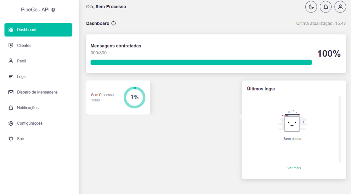Toggle dark mode with the moon icon

pos(311,7)
